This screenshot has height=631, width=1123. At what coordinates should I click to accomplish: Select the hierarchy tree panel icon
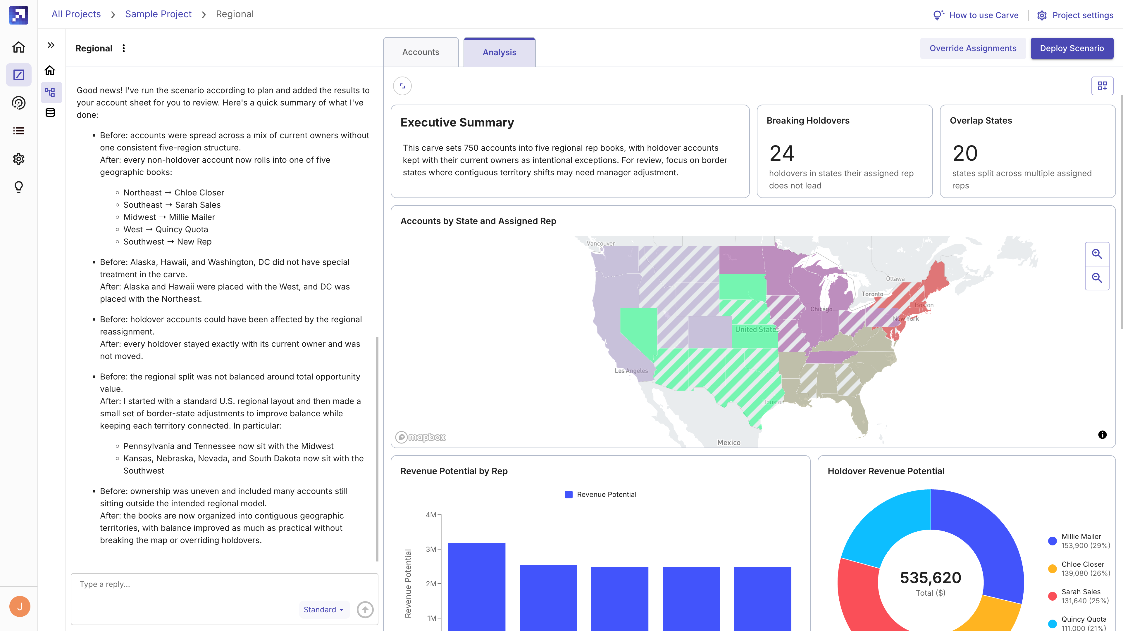click(50, 92)
